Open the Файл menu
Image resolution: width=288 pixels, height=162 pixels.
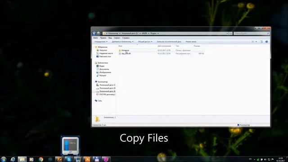(x=95, y=38)
